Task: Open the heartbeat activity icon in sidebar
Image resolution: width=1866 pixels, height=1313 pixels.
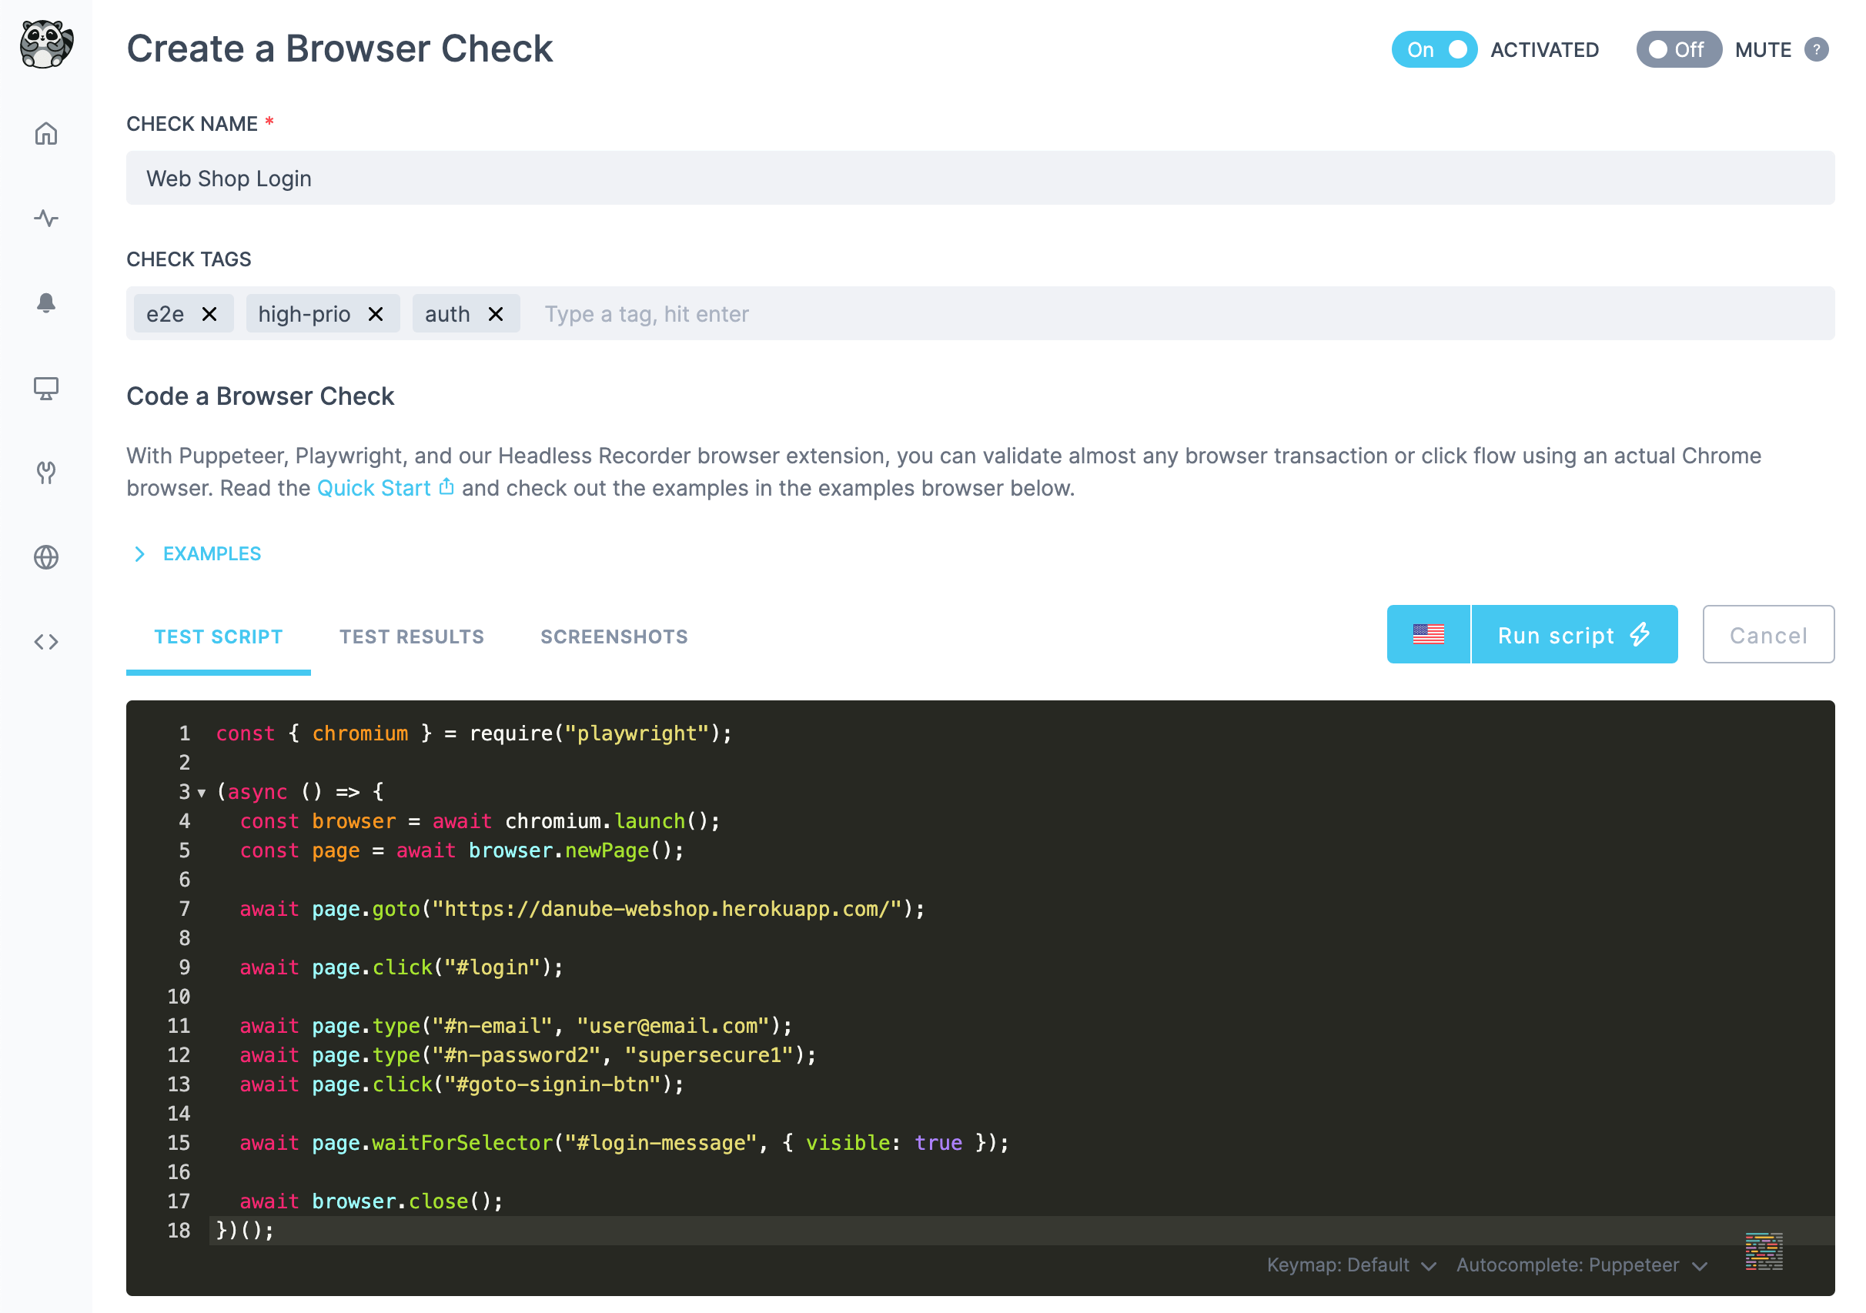Action: pos(46,218)
